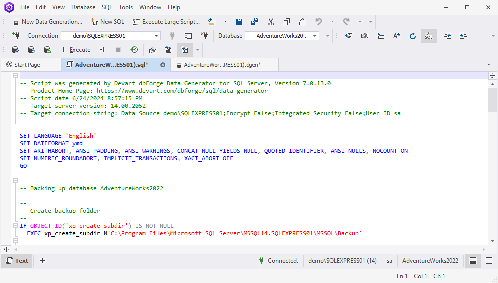The width and height of the screenshot is (498, 283).
Task: Click the Open File folder icon
Action: click(x=212, y=22)
